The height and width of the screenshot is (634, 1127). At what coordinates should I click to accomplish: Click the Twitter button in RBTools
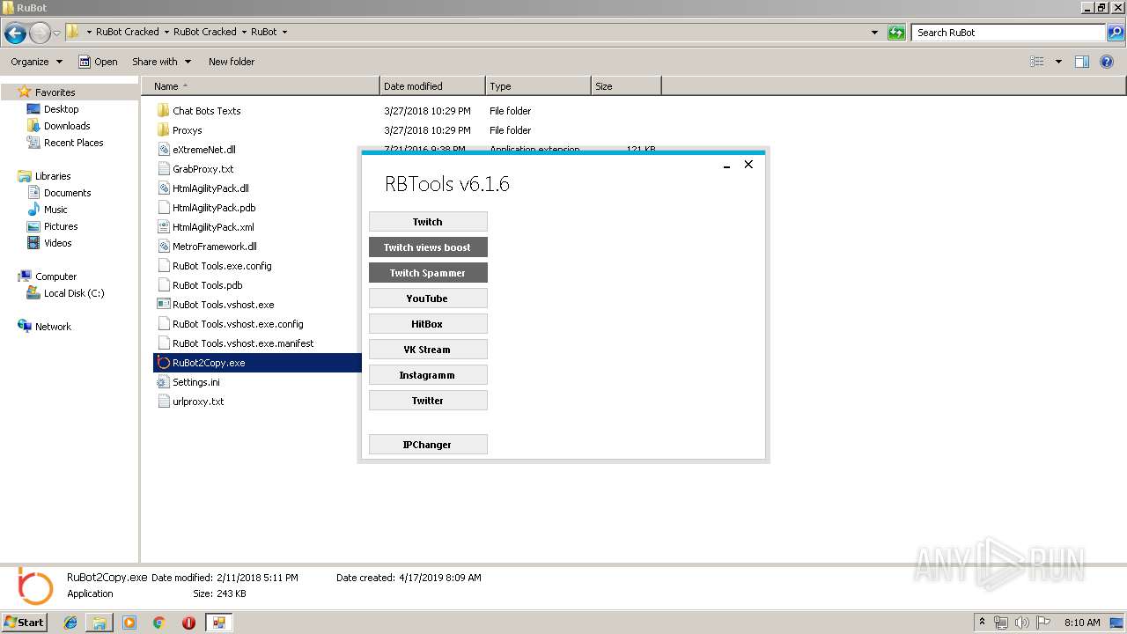(428, 401)
